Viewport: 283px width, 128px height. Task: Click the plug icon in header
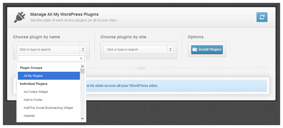pos(20,17)
